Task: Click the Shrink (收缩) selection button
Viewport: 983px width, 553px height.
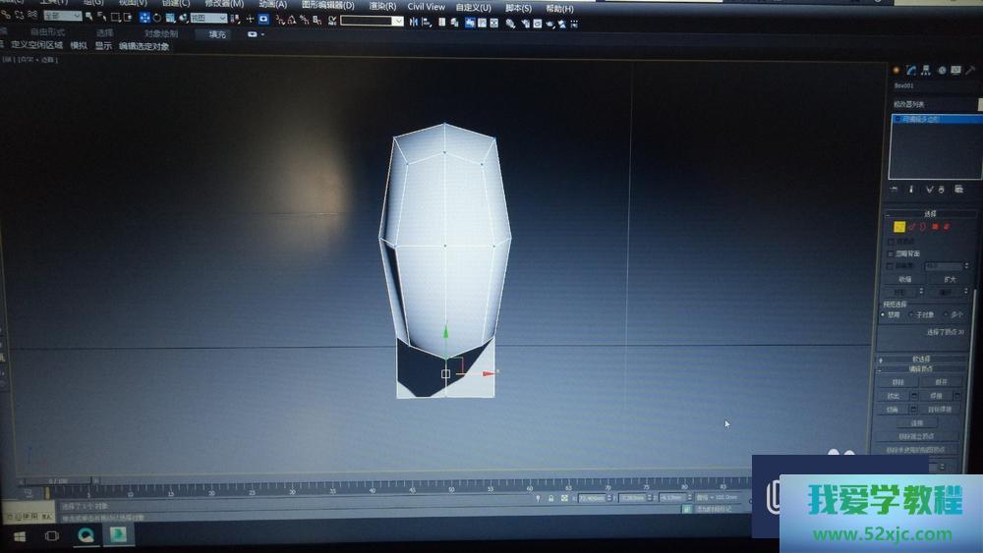Action: pos(904,279)
